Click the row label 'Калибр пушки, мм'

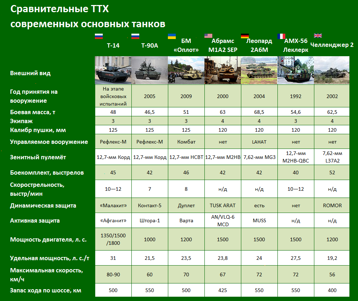tap(38, 130)
